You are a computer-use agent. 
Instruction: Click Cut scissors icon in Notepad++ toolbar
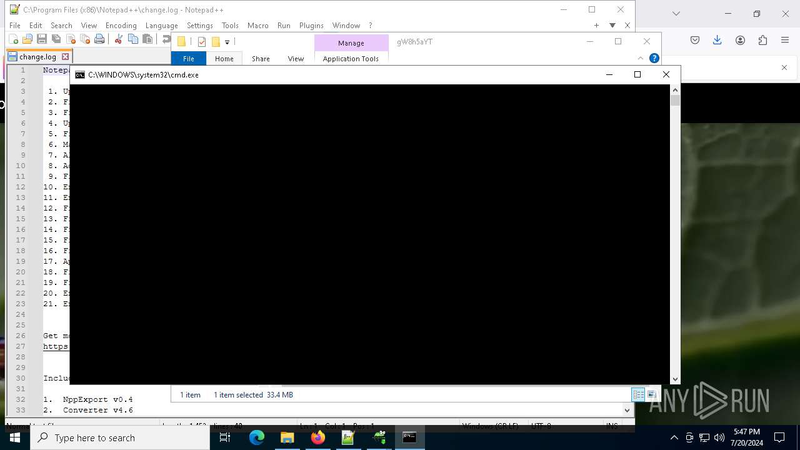pyautogui.click(x=118, y=39)
